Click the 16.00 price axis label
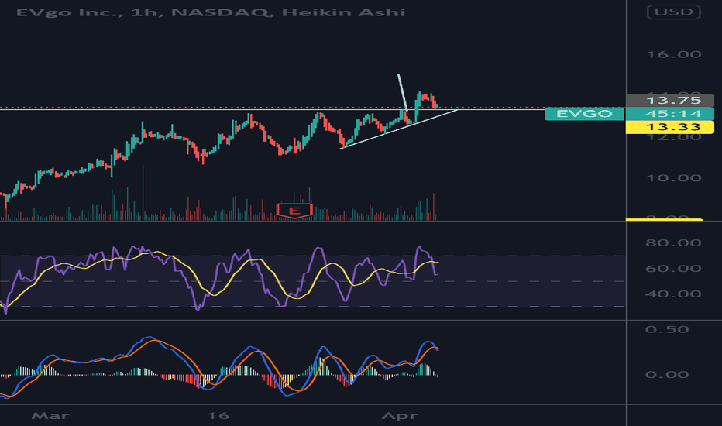Image resolution: width=722 pixels, height=426 pixels. point(674,54)
